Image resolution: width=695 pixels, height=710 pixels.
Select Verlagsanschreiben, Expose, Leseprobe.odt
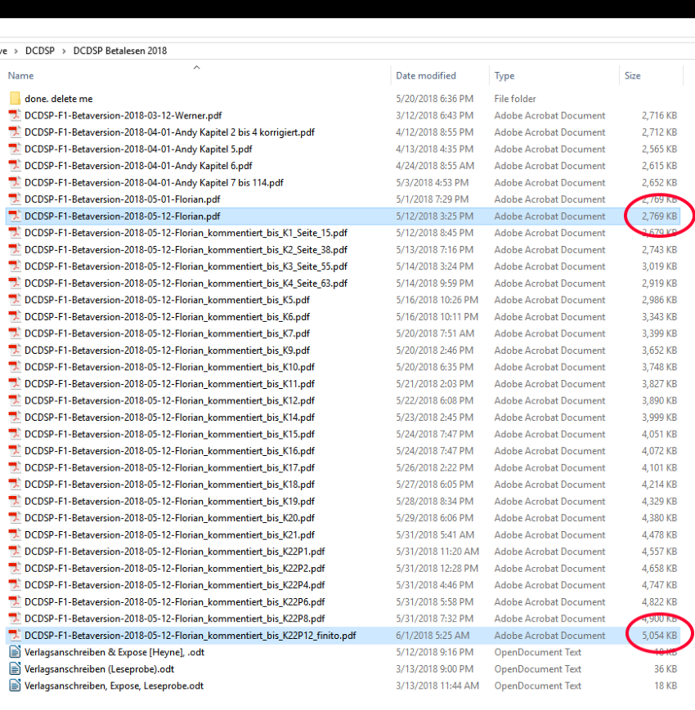coord(114,685)
